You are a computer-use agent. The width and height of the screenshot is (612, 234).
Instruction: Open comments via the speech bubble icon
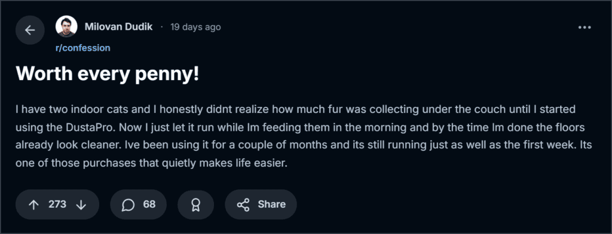tap(128, 205)
